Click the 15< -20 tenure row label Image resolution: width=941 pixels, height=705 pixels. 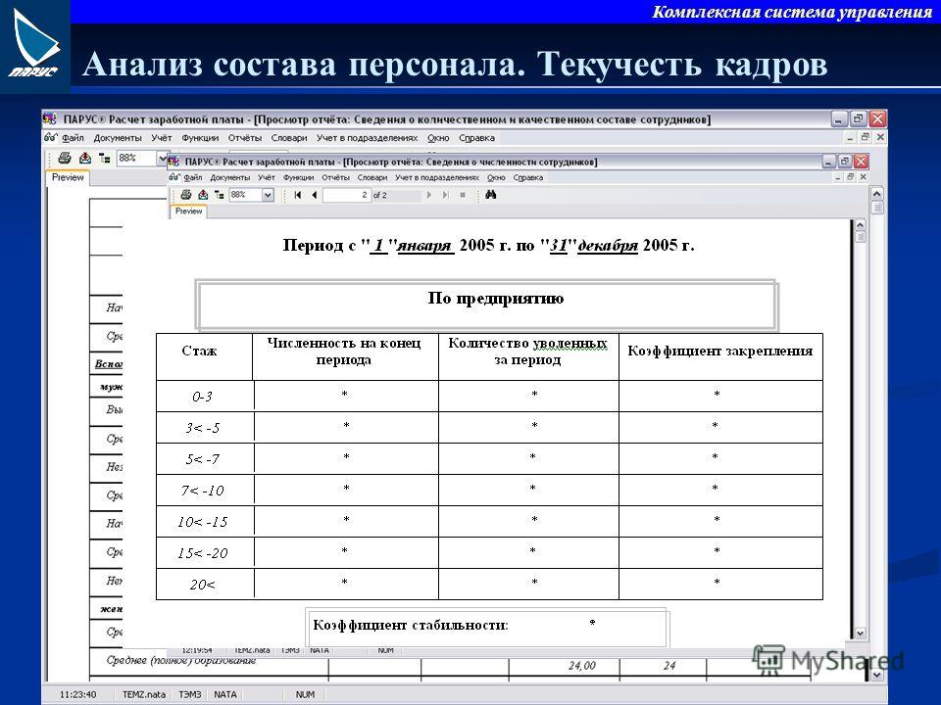click(x=203, y=553)
